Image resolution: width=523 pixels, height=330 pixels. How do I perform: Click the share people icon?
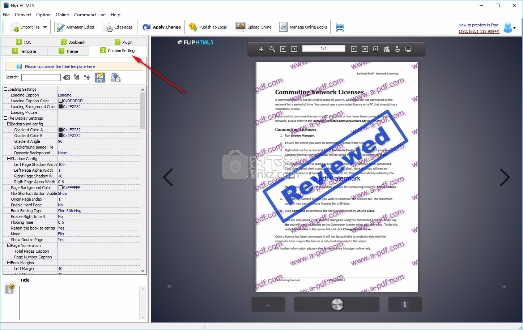coord(387,49)
